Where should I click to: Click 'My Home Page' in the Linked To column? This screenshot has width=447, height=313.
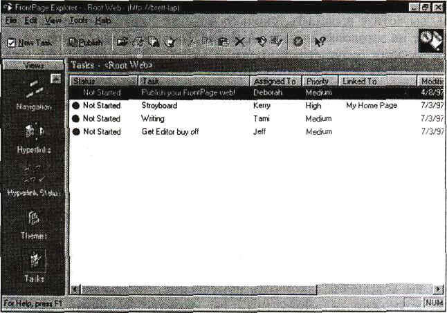pyautogui.click(x=372, y=106)
